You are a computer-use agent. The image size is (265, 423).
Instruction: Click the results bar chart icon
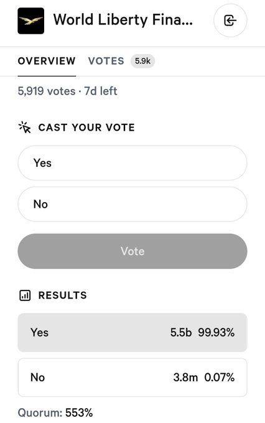tap(25, 295)
